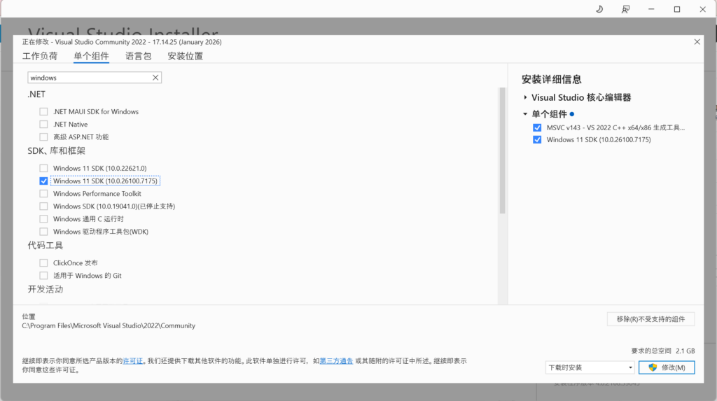Enable 高级 ASP.NET 功能 checkbox
The image size is (717, 401).
(x=43, y=136)
